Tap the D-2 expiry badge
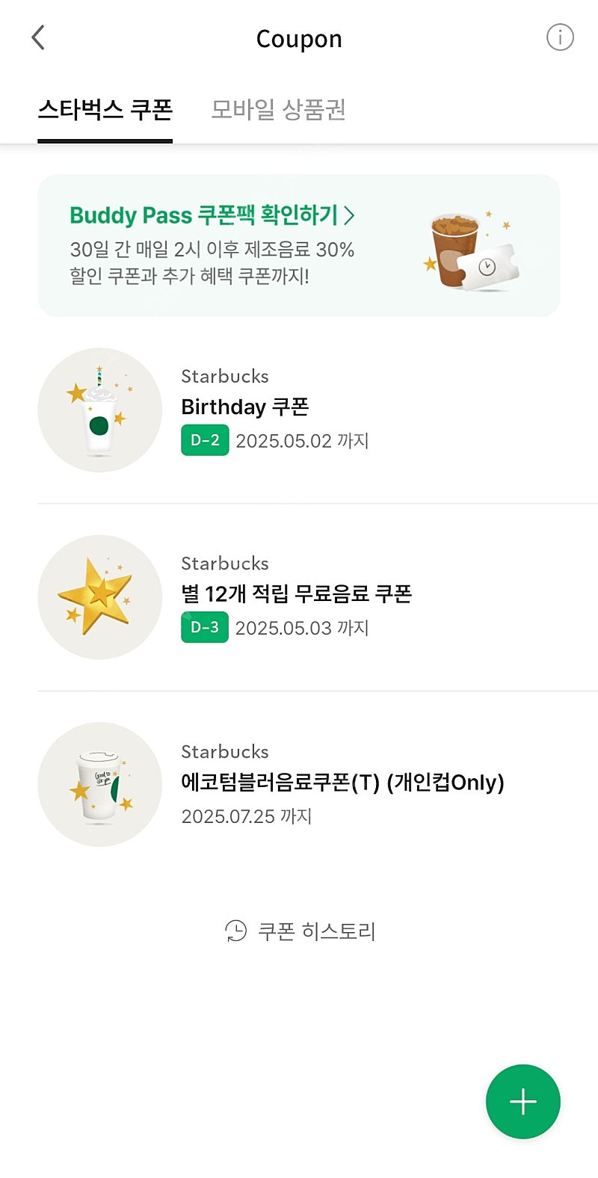The height and width of the screenshot is (1178, 598). (205, 440)
